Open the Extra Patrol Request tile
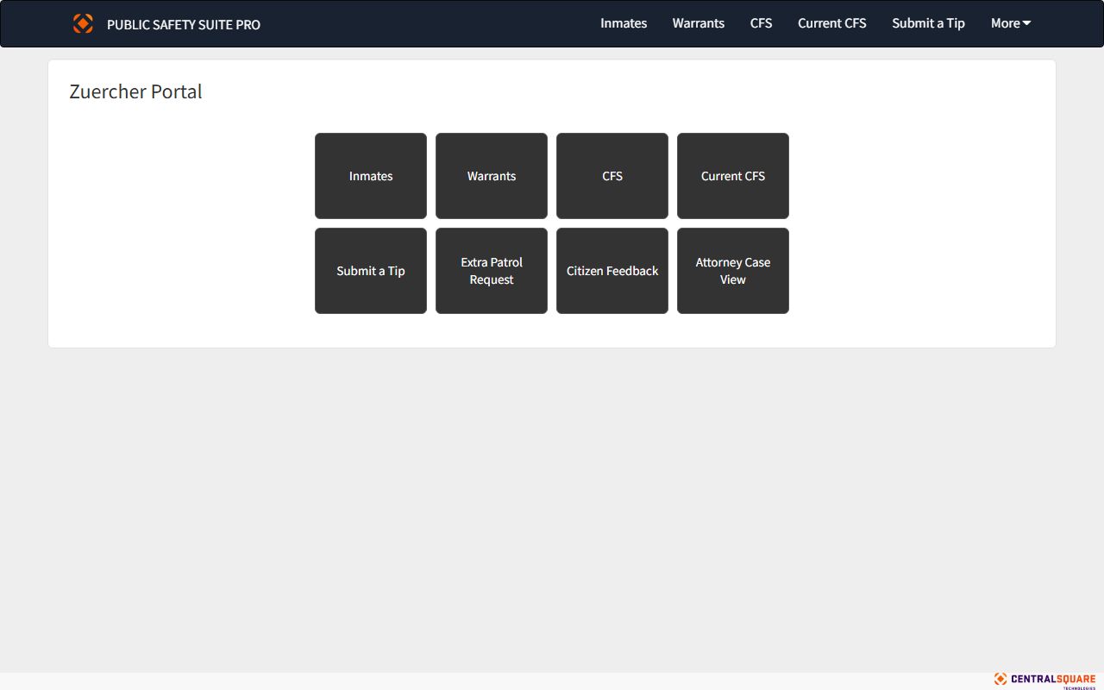 click(x=492, y=271)
